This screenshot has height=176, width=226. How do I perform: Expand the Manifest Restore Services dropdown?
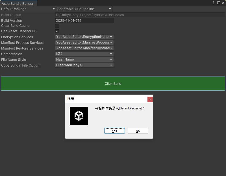point(84,48)
